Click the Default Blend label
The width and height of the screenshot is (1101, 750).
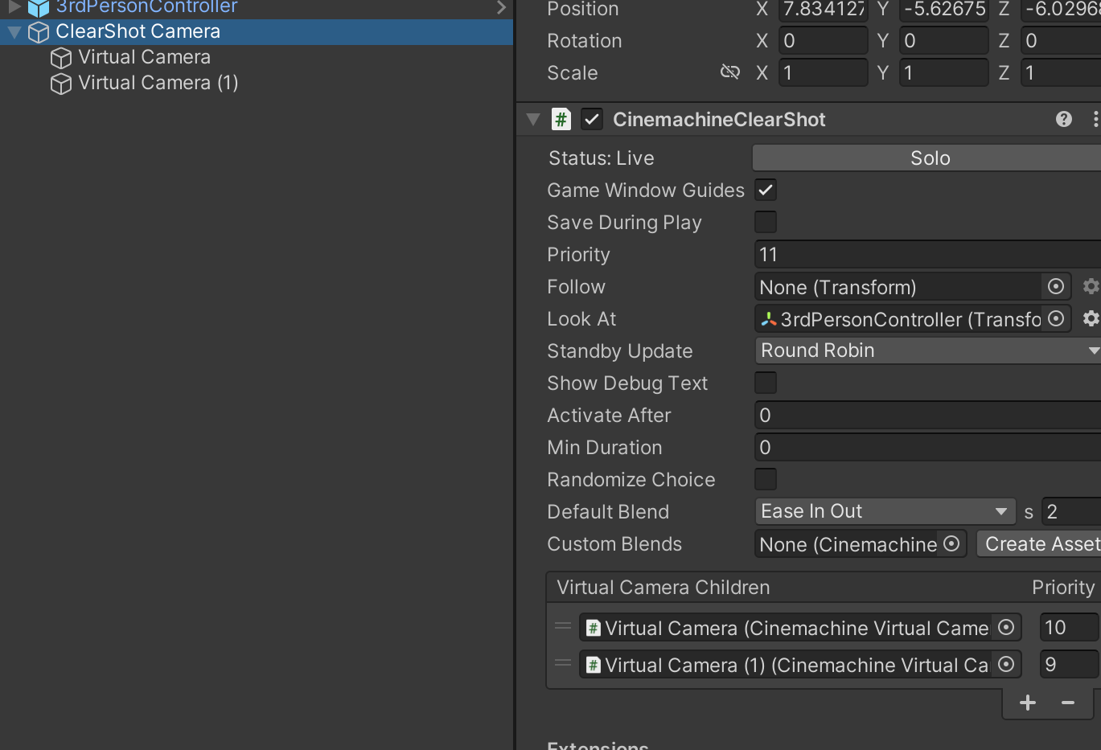point(607,512)
